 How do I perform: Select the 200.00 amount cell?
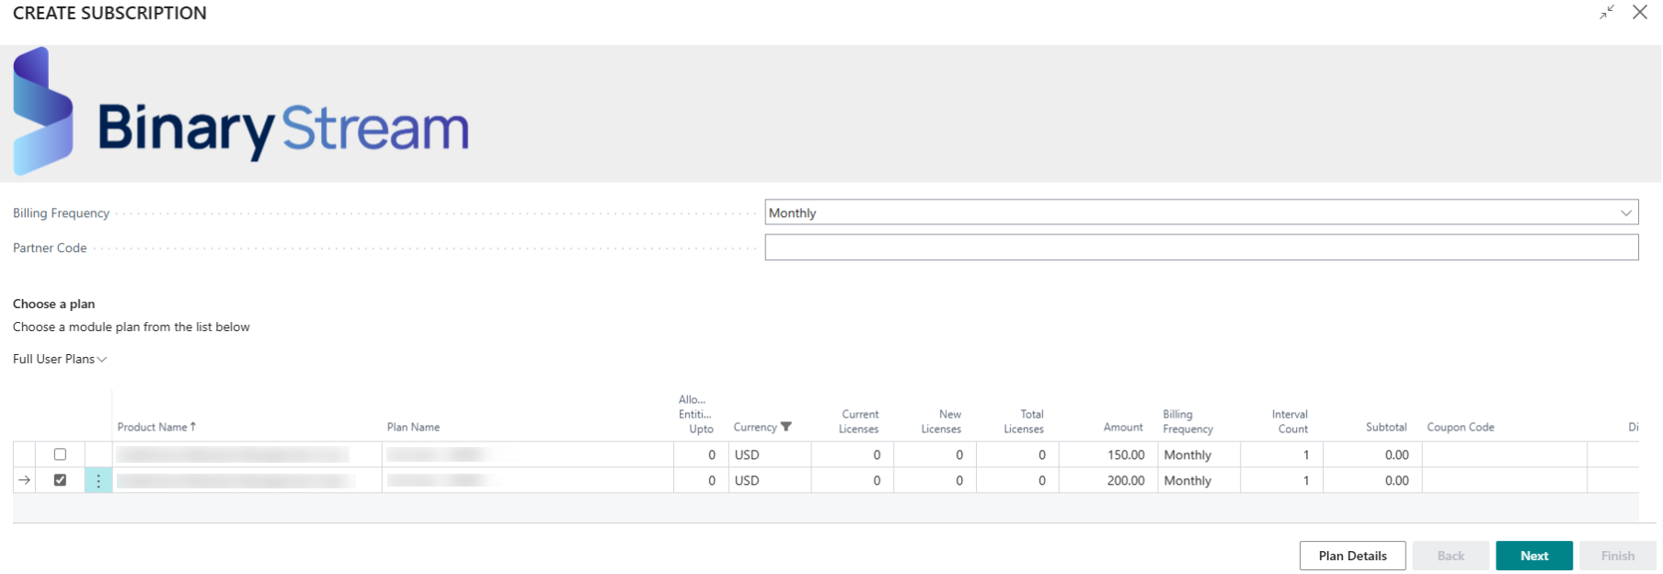1108,480
